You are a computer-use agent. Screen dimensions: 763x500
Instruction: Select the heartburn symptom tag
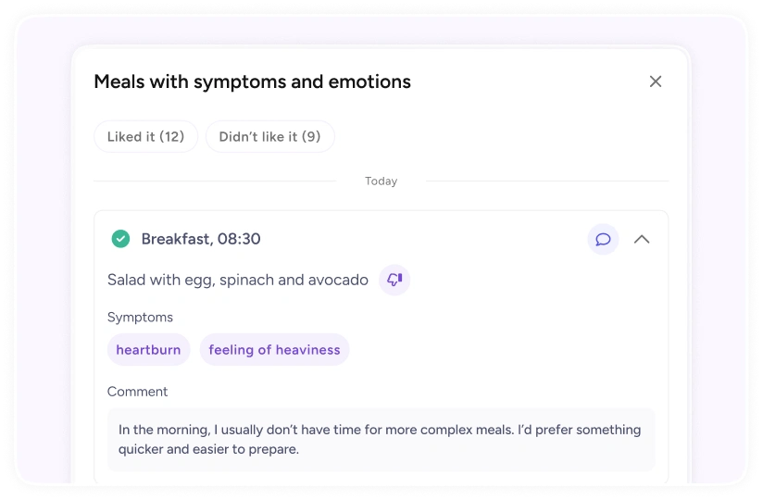[148, 350]
